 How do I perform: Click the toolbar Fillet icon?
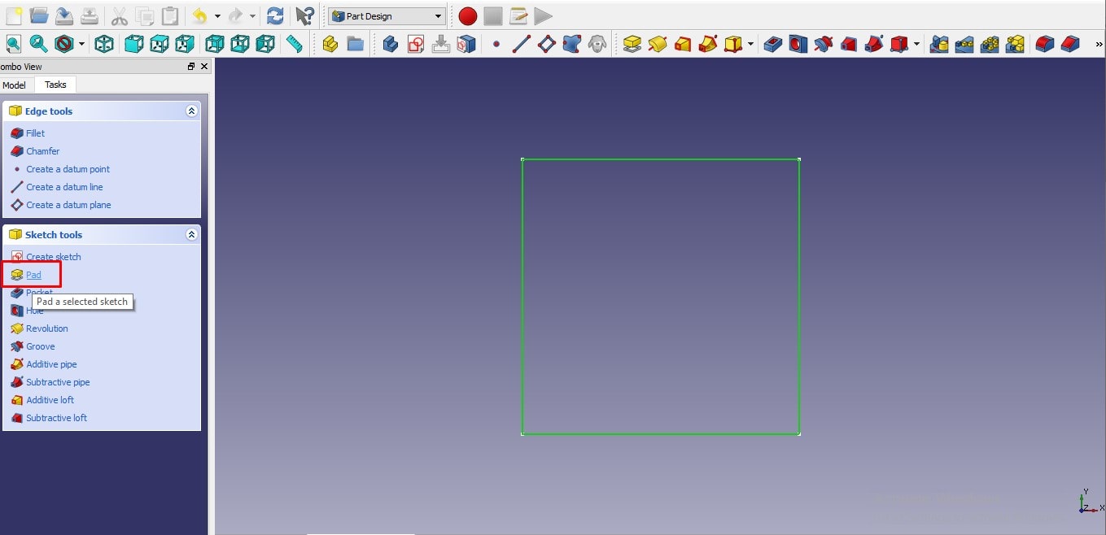(x=1045, y=44)
